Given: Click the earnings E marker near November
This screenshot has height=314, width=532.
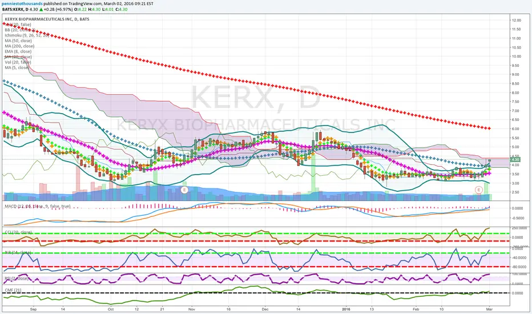Looking at the screenshot, I should tap(184, 190).
